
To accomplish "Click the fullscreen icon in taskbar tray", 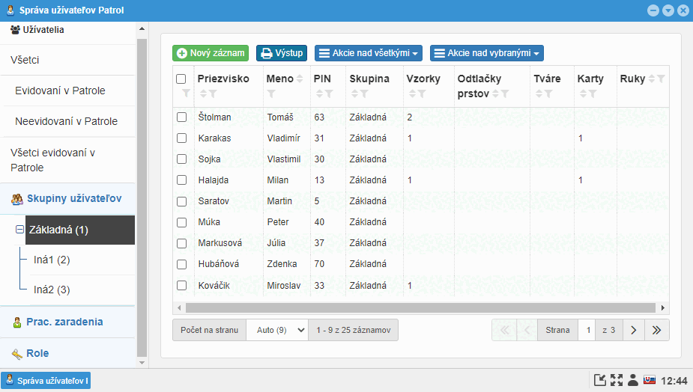I will [617, 380].
